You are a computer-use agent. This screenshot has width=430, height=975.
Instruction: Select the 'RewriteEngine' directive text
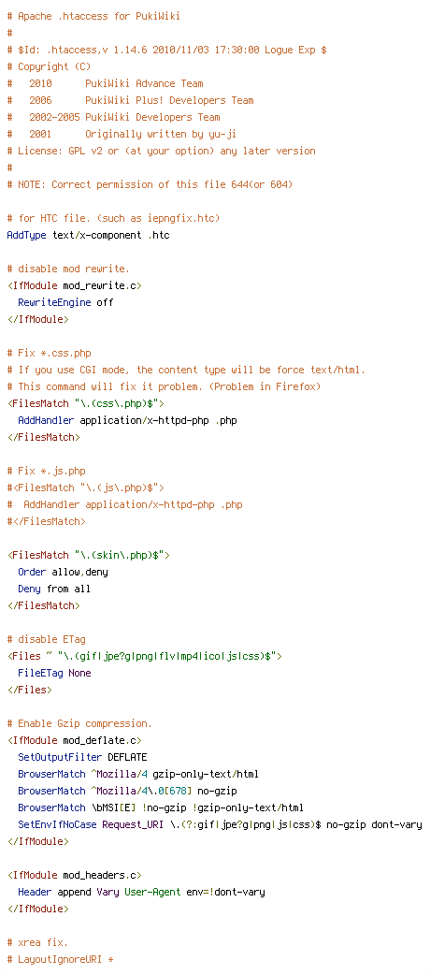(x=54, y=302)
